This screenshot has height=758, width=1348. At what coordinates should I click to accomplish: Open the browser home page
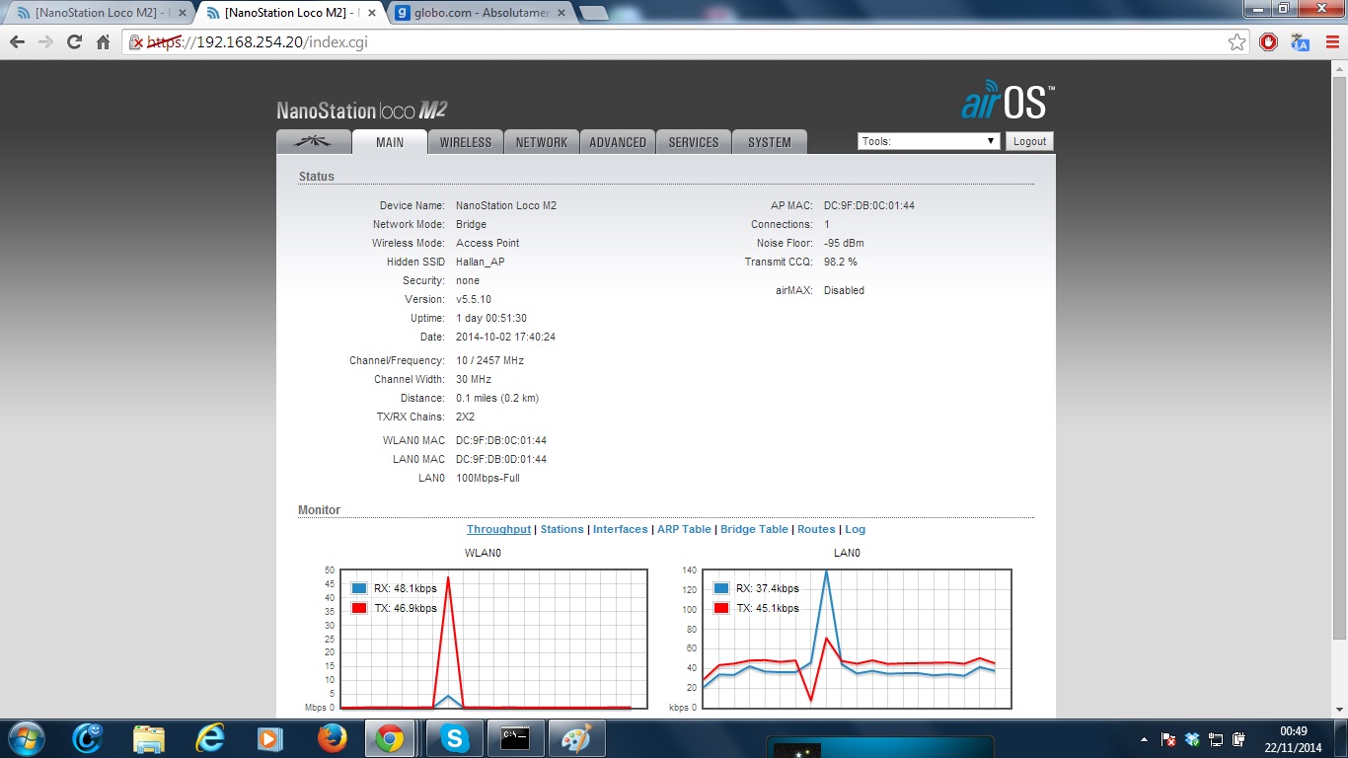[103, 42]
